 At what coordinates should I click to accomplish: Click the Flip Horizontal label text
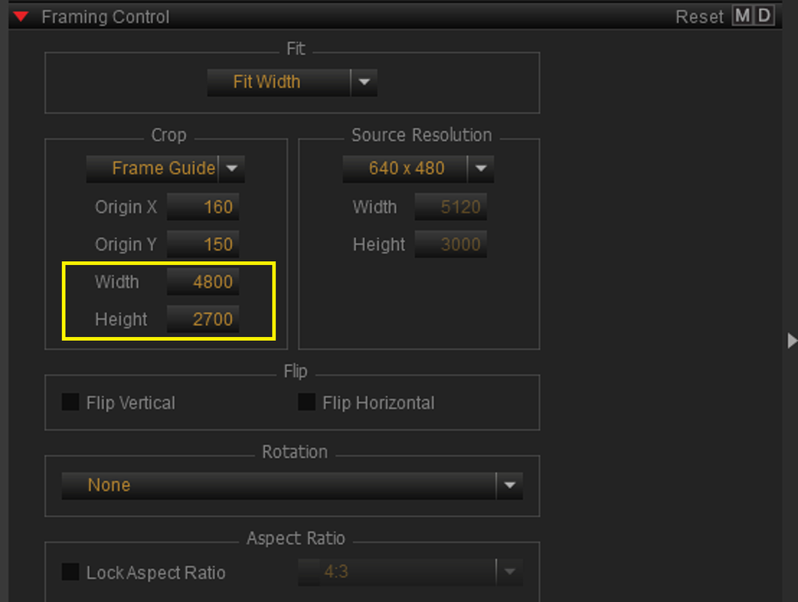coord(379,403)
